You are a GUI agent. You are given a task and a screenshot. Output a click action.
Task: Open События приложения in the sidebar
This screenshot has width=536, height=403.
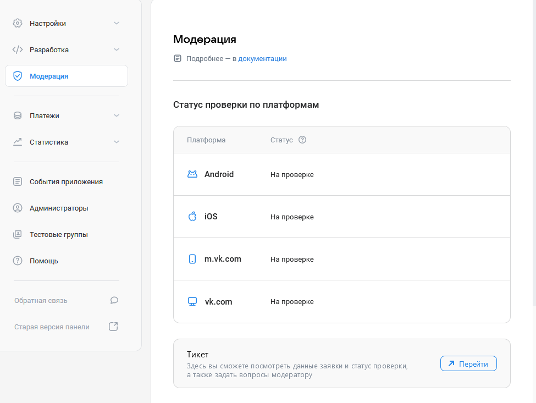(66, 181)
